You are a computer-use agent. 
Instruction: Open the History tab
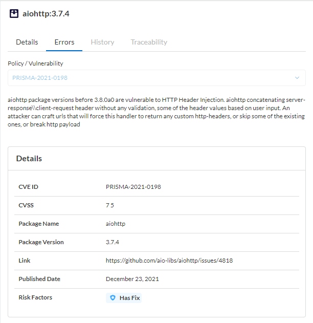(x=102, y=42)
